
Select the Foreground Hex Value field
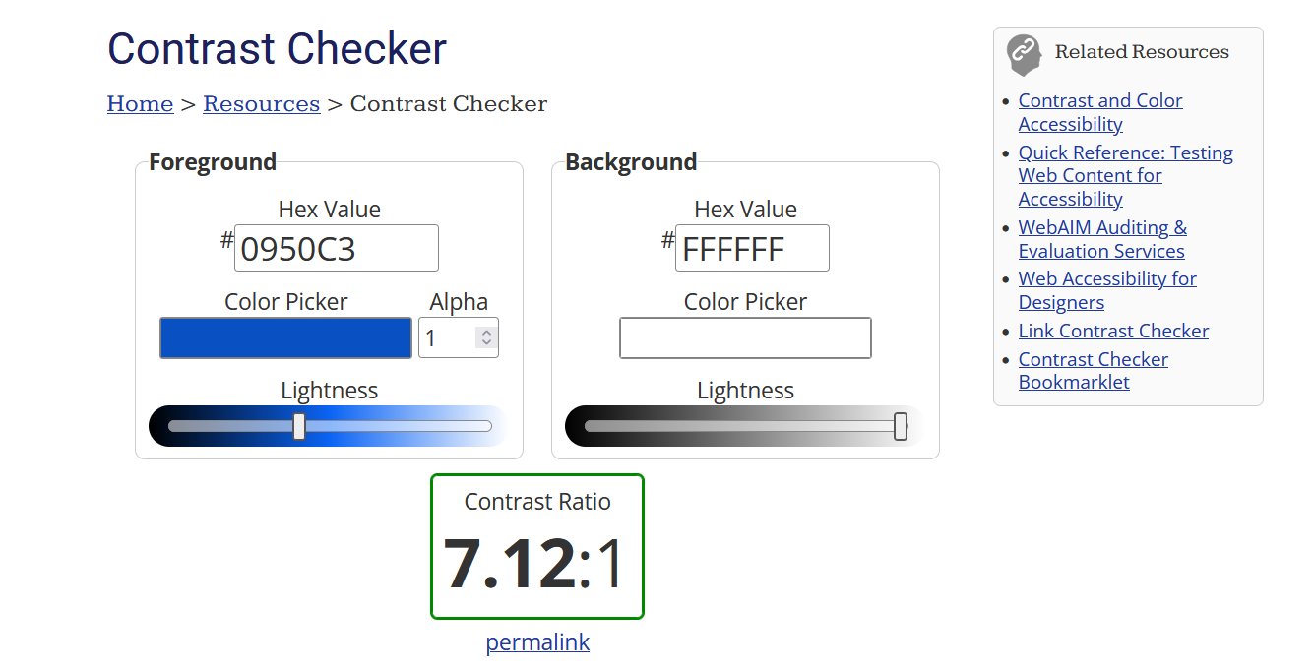[x=336, y=248]
